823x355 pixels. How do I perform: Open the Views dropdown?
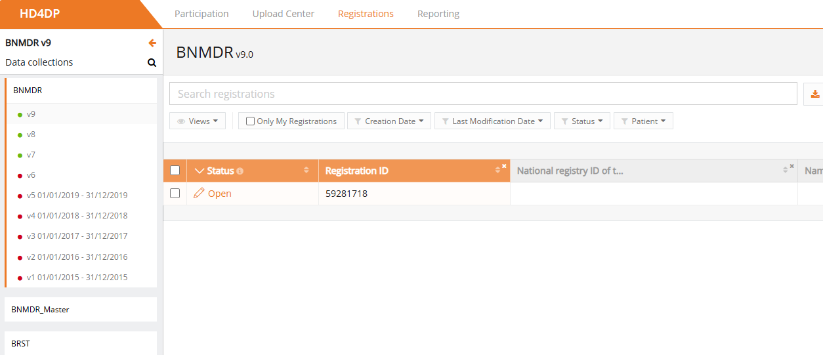198,121
